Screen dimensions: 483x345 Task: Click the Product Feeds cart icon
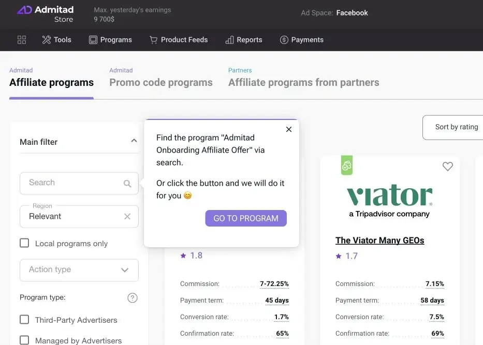tap(153, 40)
